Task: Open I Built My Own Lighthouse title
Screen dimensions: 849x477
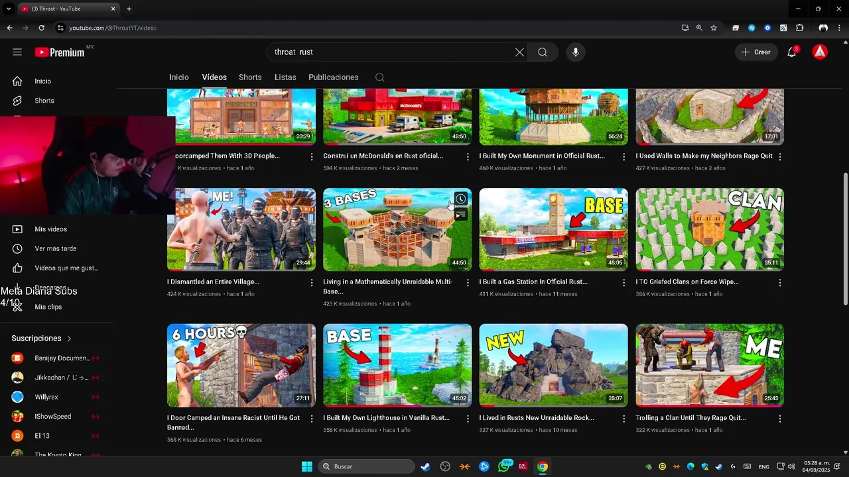Action: [x=386, y=418]
